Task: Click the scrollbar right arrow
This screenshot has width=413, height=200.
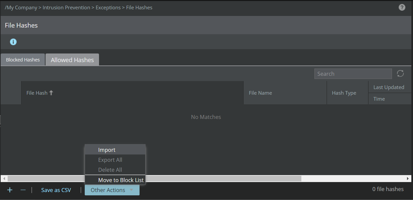Action: (408, 179)
